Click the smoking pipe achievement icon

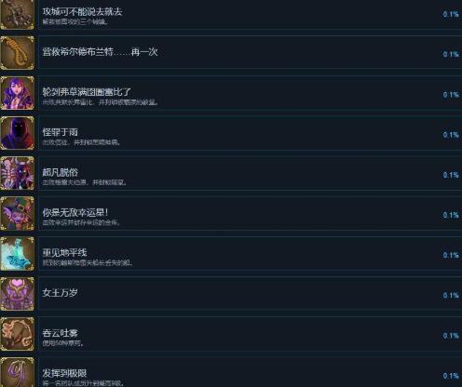click(x=17, y=334)
